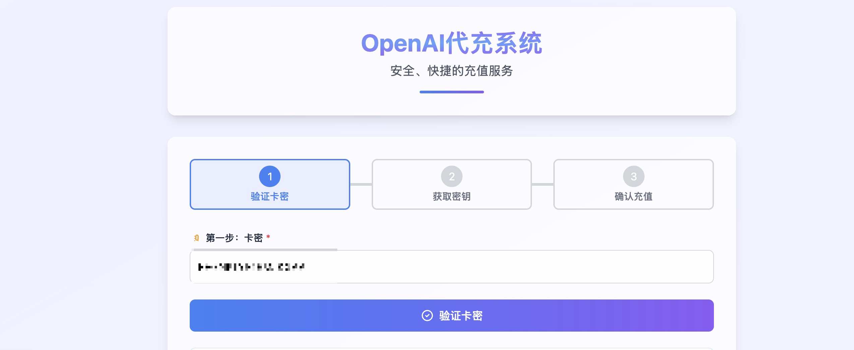This screenshot has height=350, width=854.
Task: Click the step 2 number circle
Action: [451, 176]
